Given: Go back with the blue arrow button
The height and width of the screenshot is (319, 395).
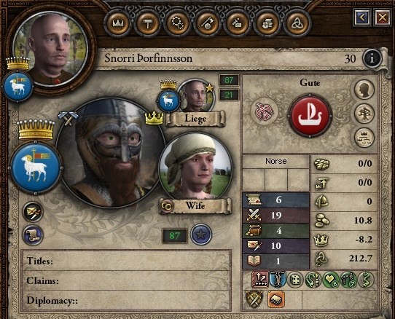Looking at the screenshot, I should click(x=362, y=17).
